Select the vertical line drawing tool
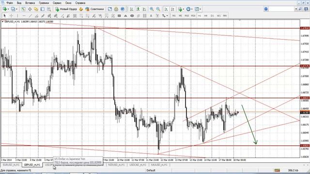310x174 pixels. tap(17, 15)
